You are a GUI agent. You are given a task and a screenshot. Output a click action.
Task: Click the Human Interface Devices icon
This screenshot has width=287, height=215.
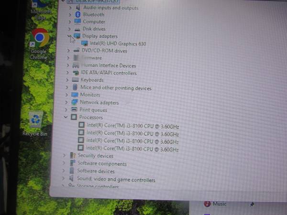pyautogui.click(x=76, y=65)
